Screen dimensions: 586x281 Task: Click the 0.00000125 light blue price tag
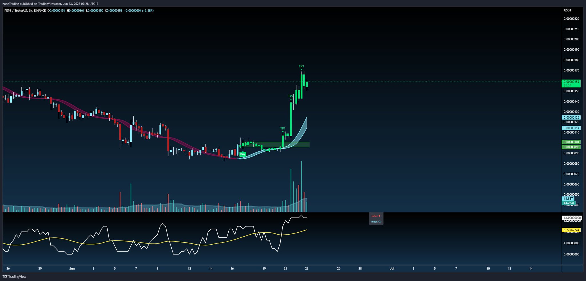(x=571, y=118)
